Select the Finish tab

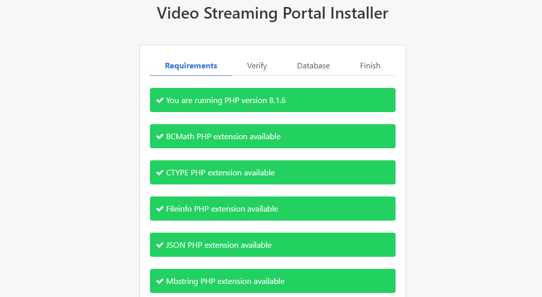(x=370, y=66)
